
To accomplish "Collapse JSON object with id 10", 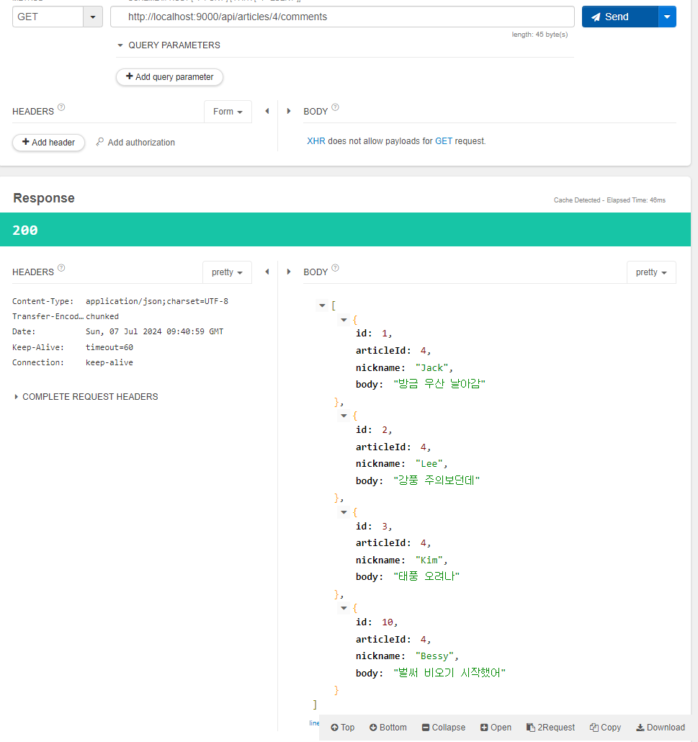I will (344, 608).
